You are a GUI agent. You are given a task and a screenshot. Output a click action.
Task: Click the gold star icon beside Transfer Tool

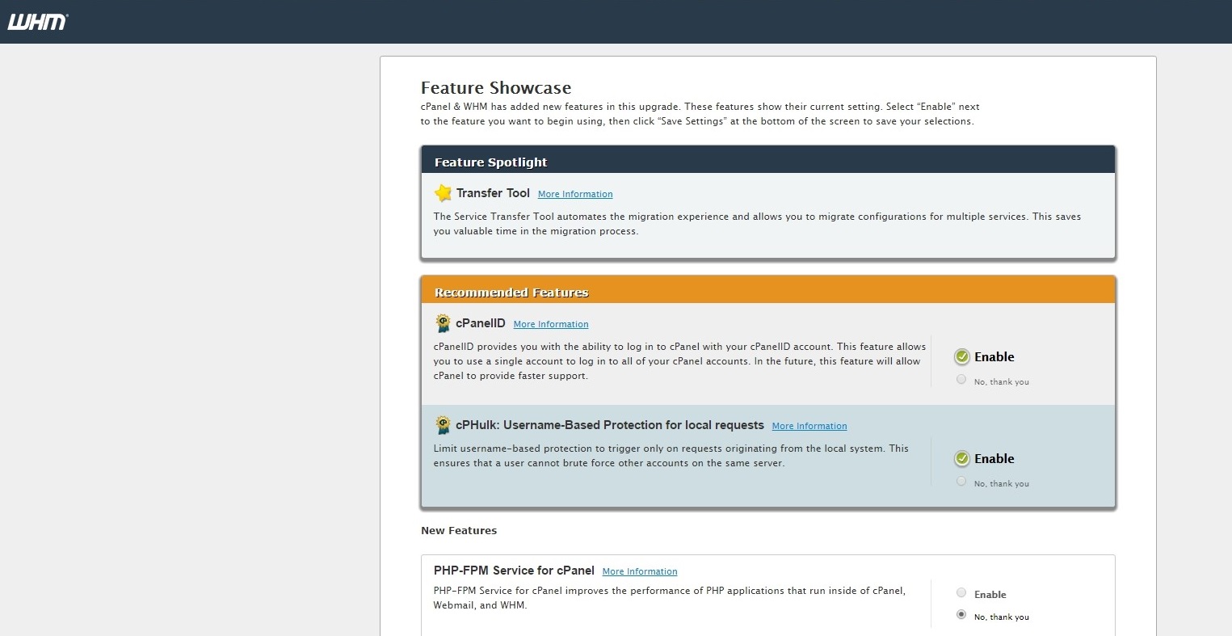443,193
